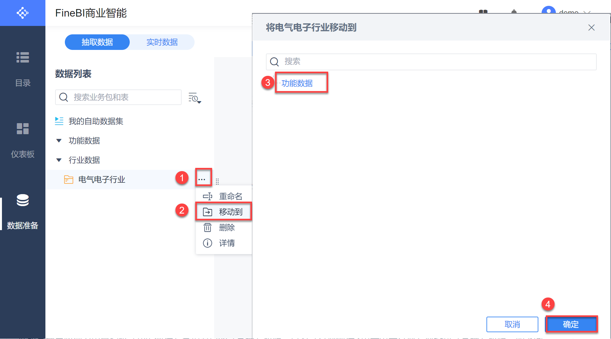Click the 确定 confirm button

[571, 324]
